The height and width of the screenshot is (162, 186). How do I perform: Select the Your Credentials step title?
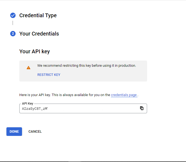click(39, 34)
